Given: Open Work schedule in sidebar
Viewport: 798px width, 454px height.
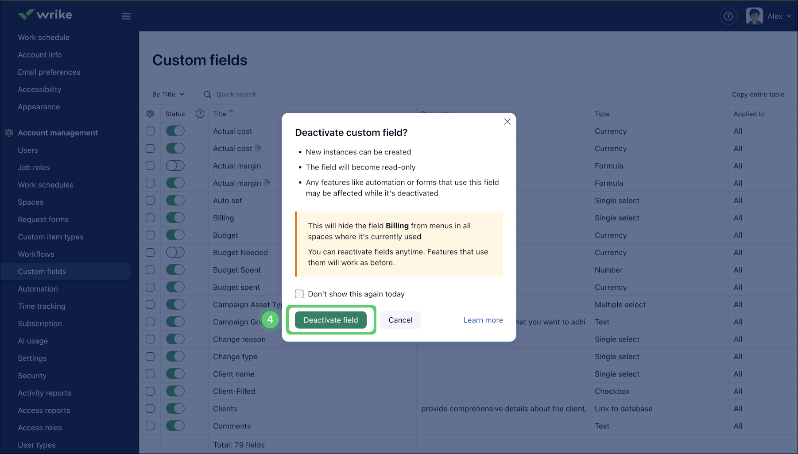Looking at the screenshot, I should point(44,38).
